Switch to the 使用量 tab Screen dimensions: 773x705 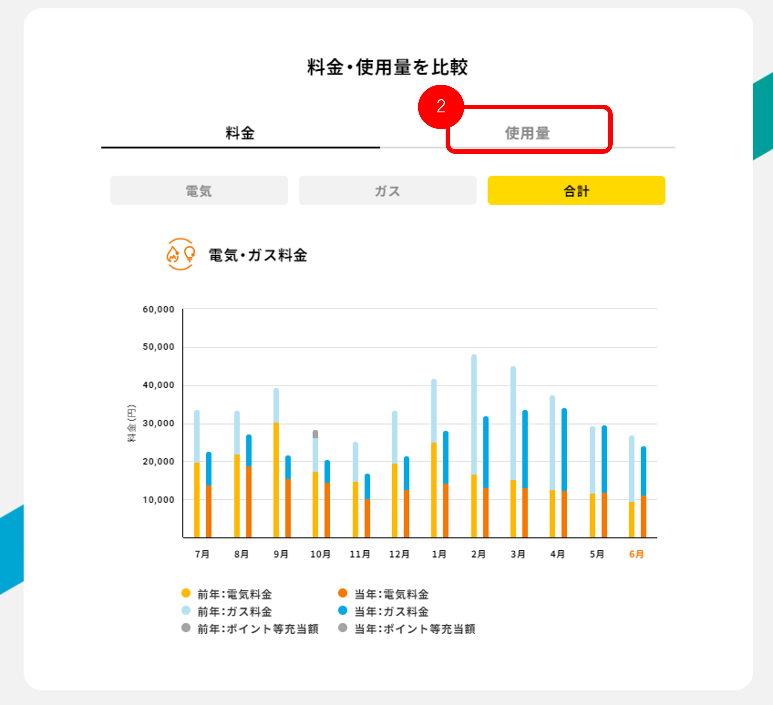pos(528,133)
